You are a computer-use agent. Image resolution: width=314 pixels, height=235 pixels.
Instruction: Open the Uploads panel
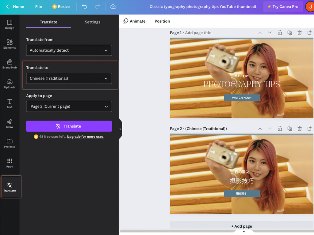[10, 83]
